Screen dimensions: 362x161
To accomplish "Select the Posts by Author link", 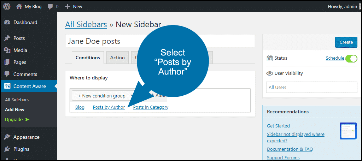I will click(x=109, y=107).
